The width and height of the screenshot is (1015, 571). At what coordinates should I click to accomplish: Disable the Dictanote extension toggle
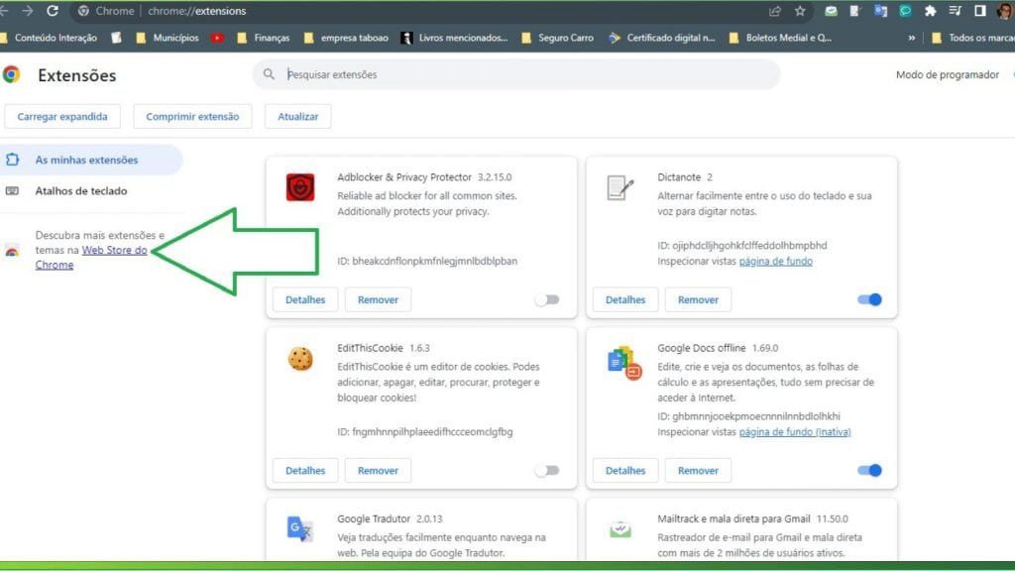(869, 299)
